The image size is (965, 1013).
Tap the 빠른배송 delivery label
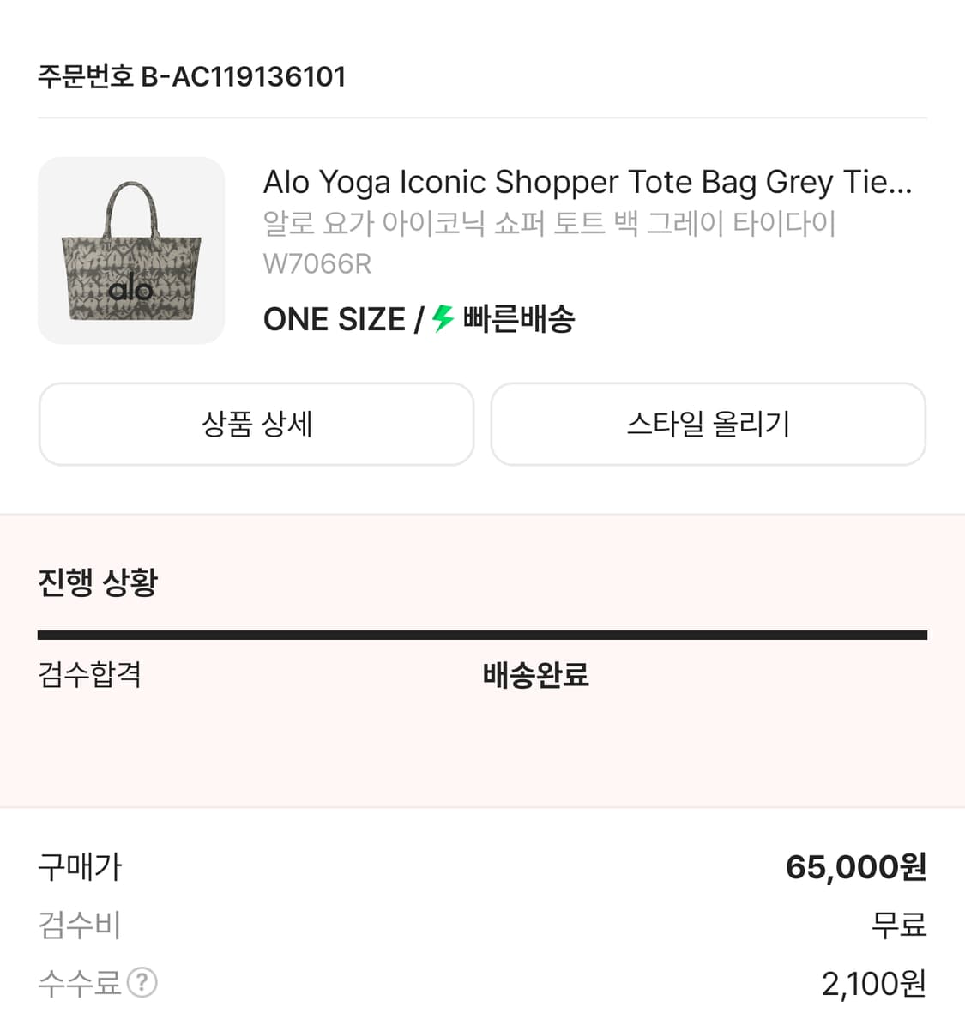point(519,319)
